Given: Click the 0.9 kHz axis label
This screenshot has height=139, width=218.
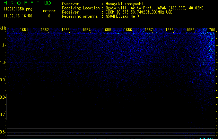Looking at the screenshot, I should coord(3,80).
